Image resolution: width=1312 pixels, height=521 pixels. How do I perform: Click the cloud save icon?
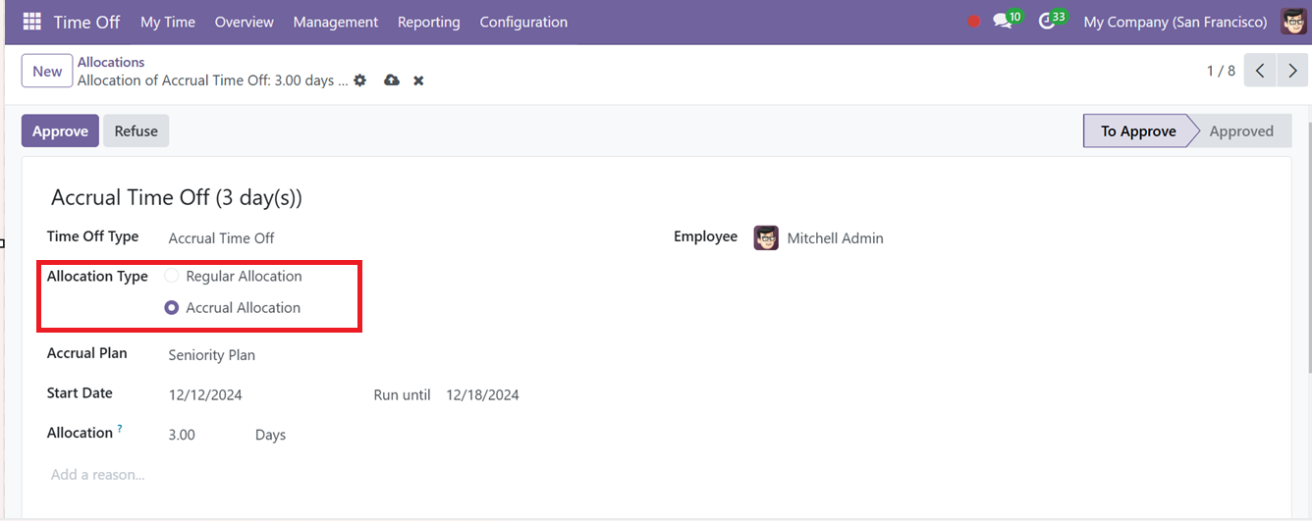tap(392, 80)
